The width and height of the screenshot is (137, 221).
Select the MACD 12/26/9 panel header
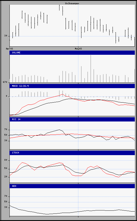[x=72, y=86]
